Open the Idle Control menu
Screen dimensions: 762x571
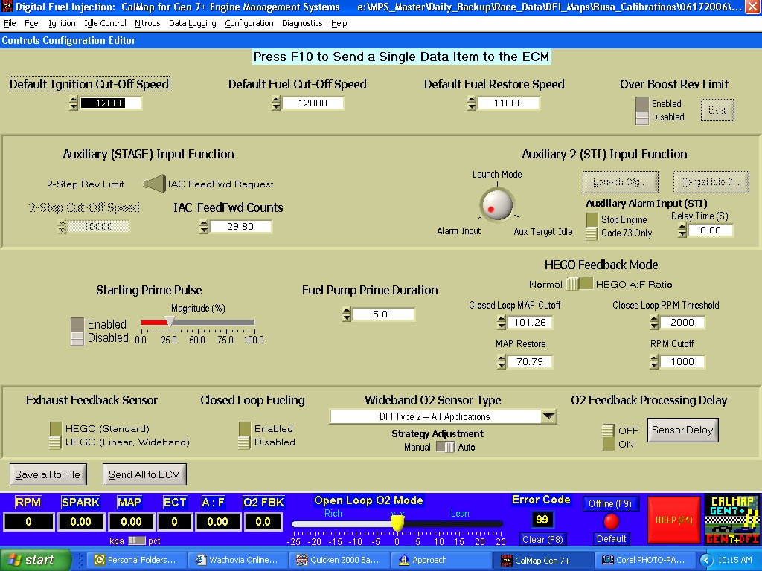[x=105, y=23]
